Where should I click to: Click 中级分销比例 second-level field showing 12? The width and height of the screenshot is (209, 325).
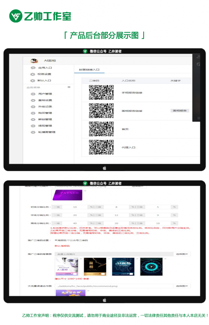[116, 215]
